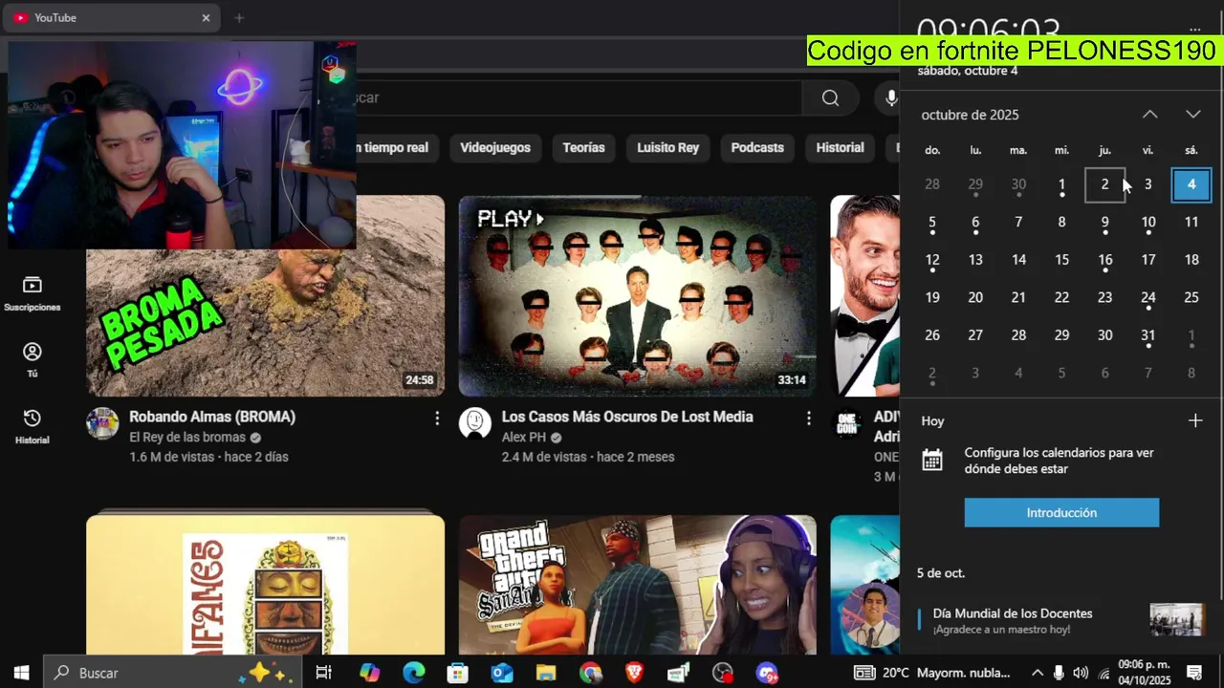Open Outlook from taskbar
Screen dimensions: 1224x688
tap(502, 673)
